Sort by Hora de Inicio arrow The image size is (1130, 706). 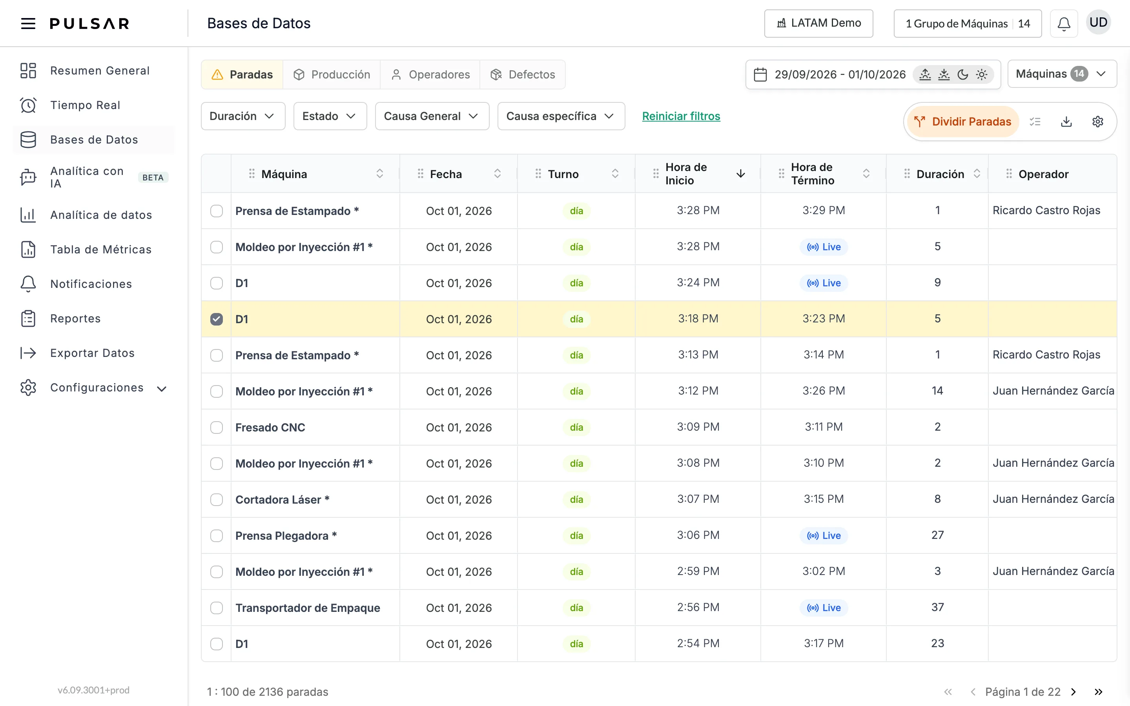click(740, 174)
